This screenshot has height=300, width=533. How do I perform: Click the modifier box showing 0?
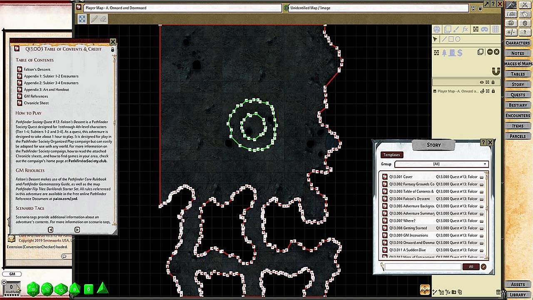tap(11, 288)
